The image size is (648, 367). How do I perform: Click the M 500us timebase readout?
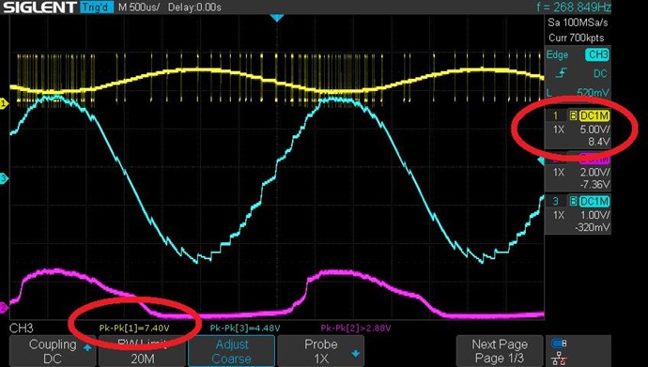(139, 8)
